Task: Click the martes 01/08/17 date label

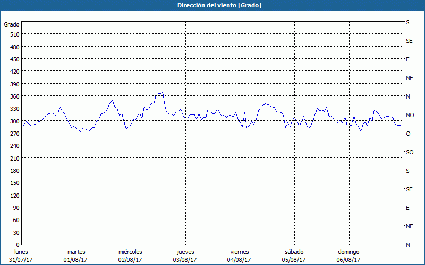Action: pos(76,255)
